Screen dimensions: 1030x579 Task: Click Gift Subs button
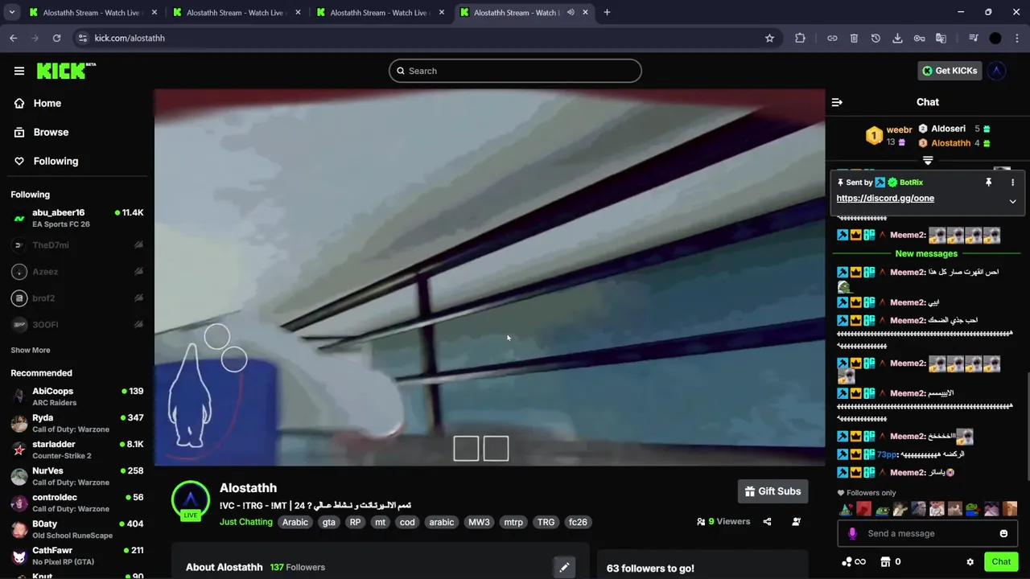tap(772, 491)
